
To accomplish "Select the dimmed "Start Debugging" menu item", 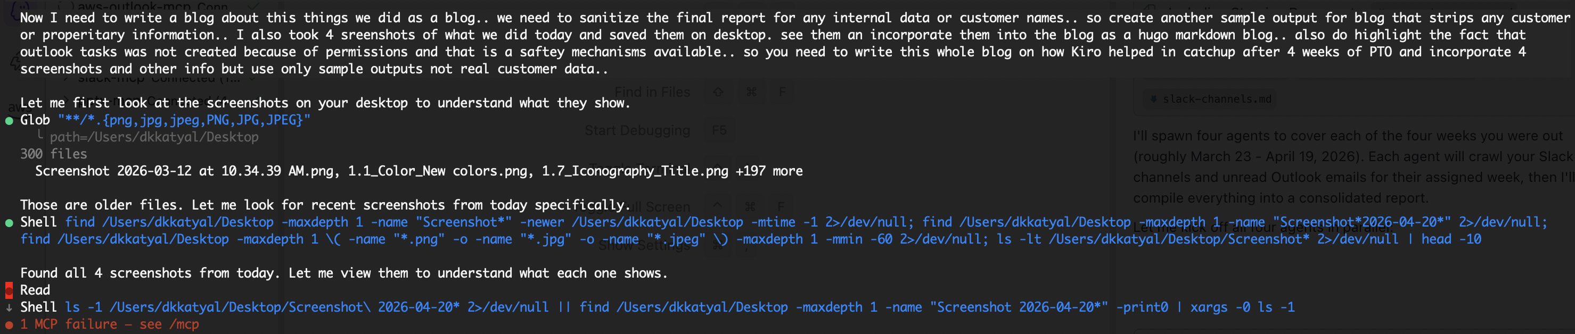I will tap(636, 130).
